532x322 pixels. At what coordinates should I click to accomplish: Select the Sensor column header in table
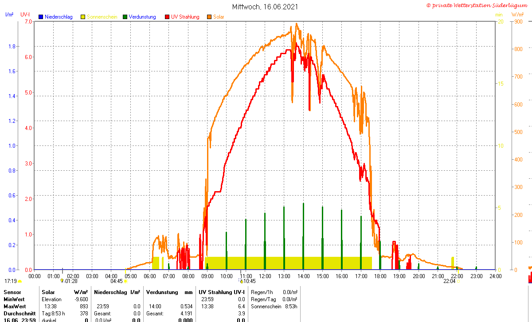(12, 292)
